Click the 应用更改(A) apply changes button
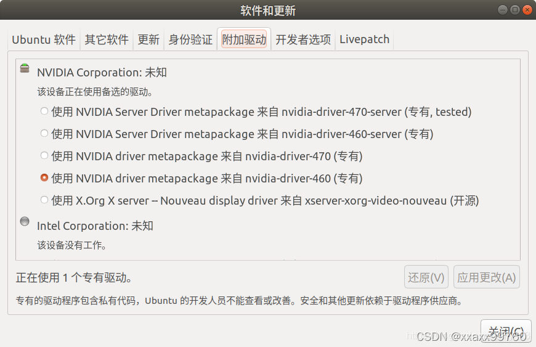Viewport: 536px width, 347px height. coord(487,277)
